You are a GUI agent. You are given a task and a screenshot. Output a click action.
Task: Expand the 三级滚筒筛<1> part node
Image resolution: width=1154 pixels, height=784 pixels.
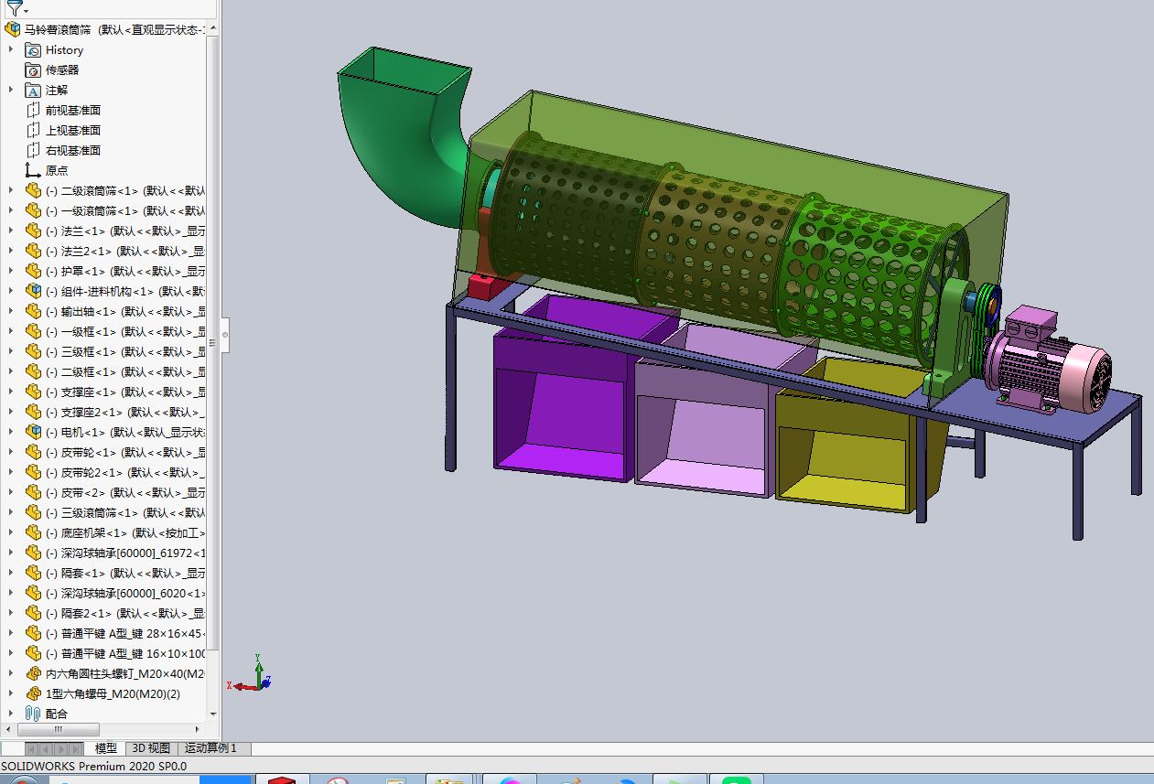pyautogui.click(x=11, y=512)
